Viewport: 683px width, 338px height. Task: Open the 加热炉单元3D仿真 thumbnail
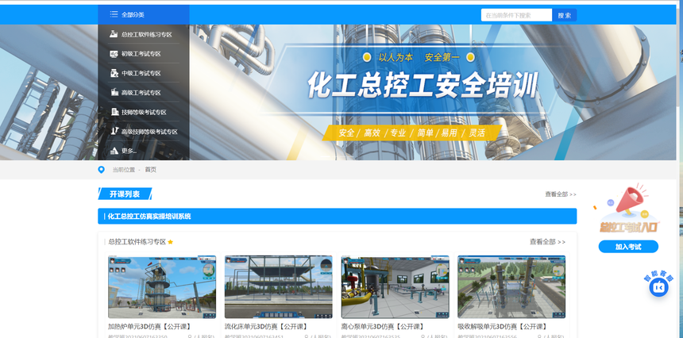(162, 287)
